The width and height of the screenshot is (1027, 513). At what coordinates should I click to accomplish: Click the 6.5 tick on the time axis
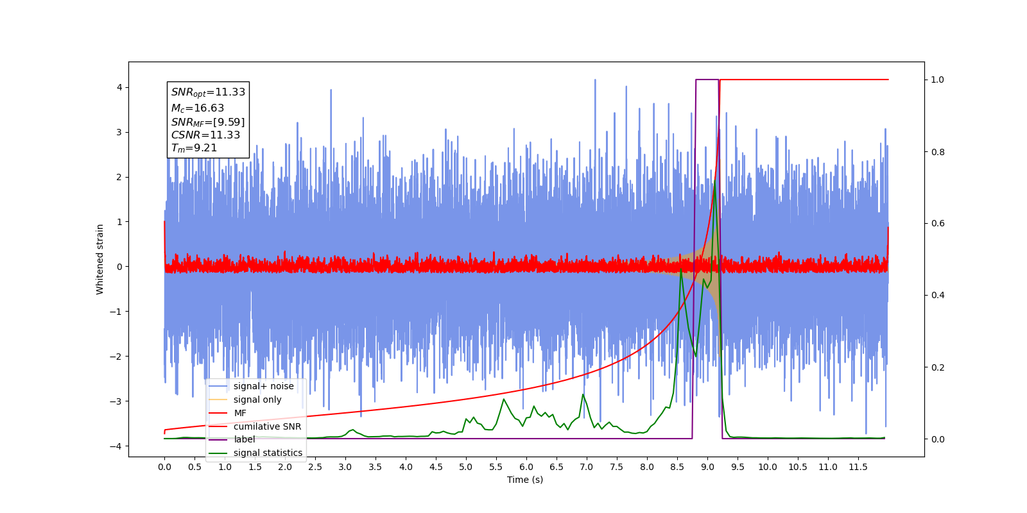[x=557, y=467]
